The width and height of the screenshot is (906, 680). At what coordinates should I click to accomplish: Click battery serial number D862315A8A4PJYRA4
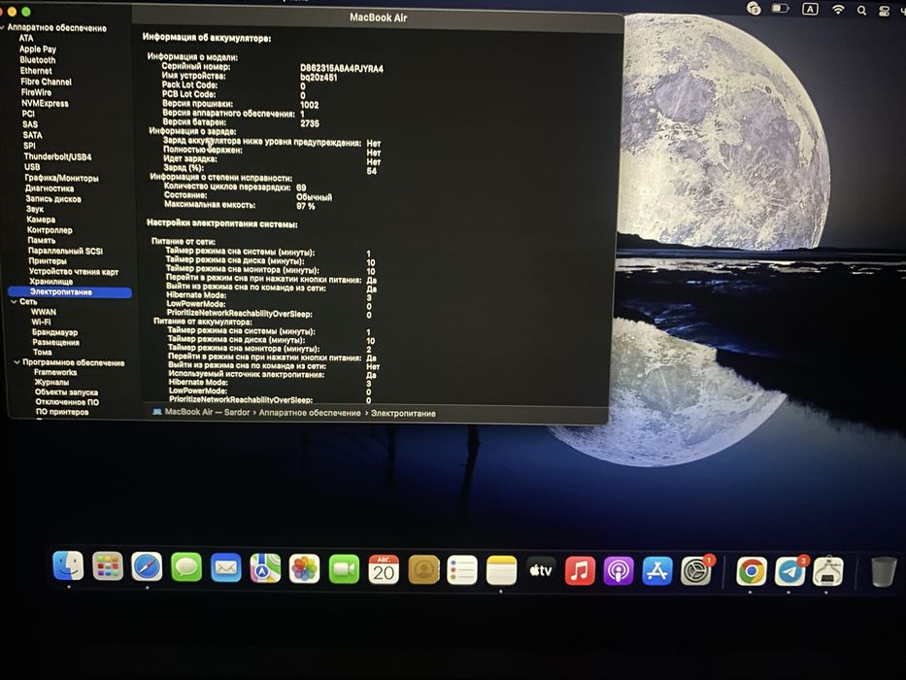(342, 68)
